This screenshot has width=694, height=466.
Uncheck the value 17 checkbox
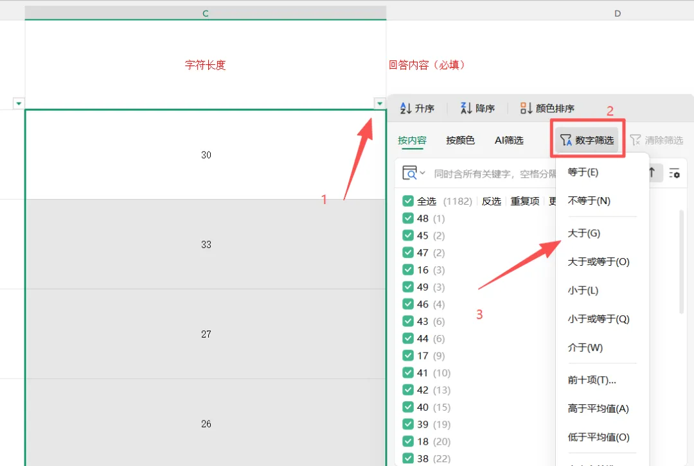pos(408,356)
